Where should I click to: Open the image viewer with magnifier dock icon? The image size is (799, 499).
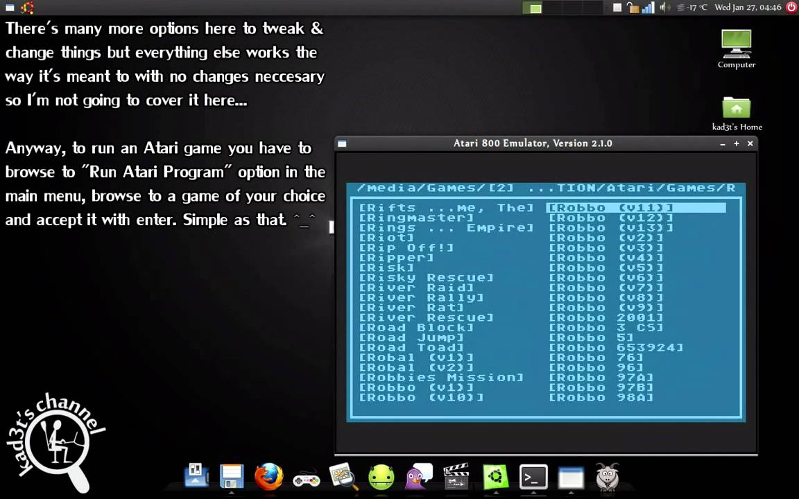344,477
